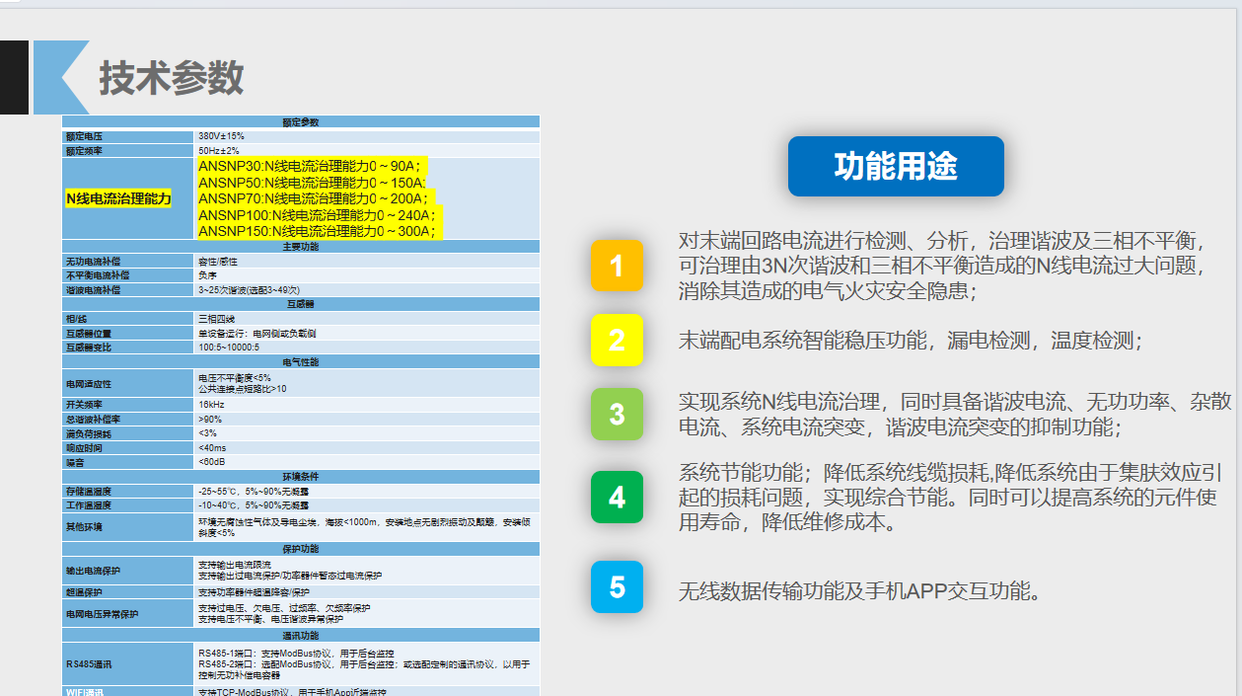Viewport: 1242px width, 696px height.
Task: Select the 无线数据传输功能 description text
Action: pyautogui.click(x=859, y=591)
